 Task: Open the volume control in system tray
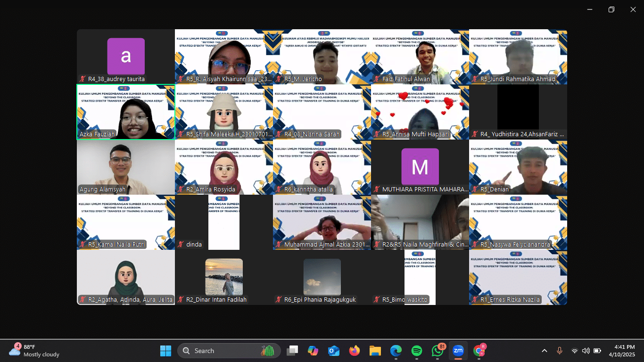click(586, 351)
